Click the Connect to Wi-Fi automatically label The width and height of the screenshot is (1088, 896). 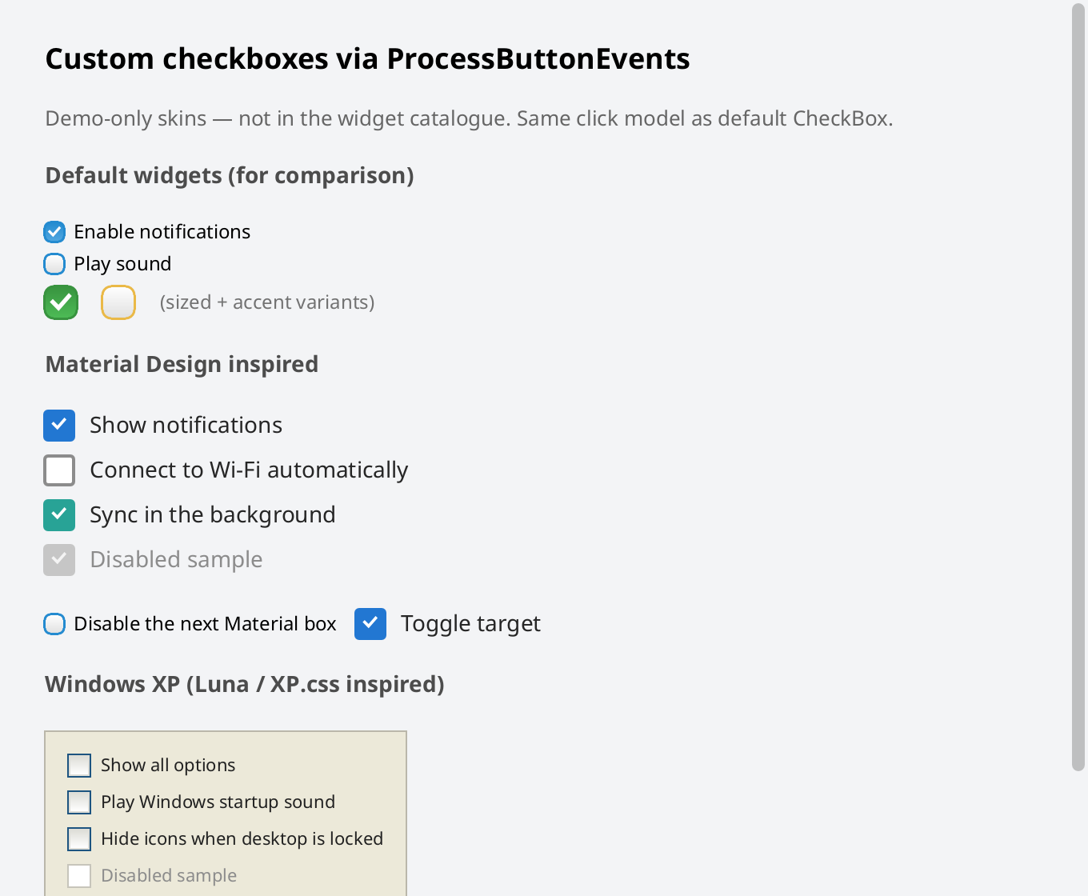point(249,470)
